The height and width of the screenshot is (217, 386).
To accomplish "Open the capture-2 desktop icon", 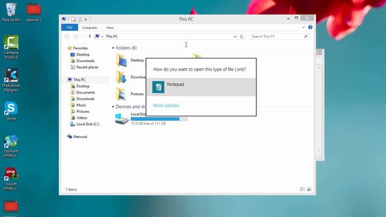I will pos(34,12).
